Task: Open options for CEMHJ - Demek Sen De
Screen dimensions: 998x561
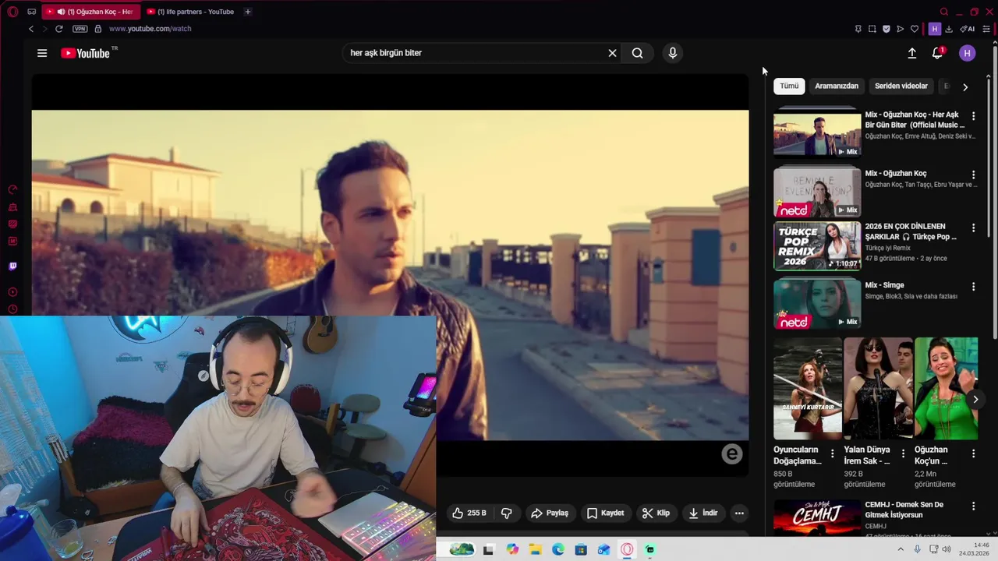Action: (x=973, y=506)
